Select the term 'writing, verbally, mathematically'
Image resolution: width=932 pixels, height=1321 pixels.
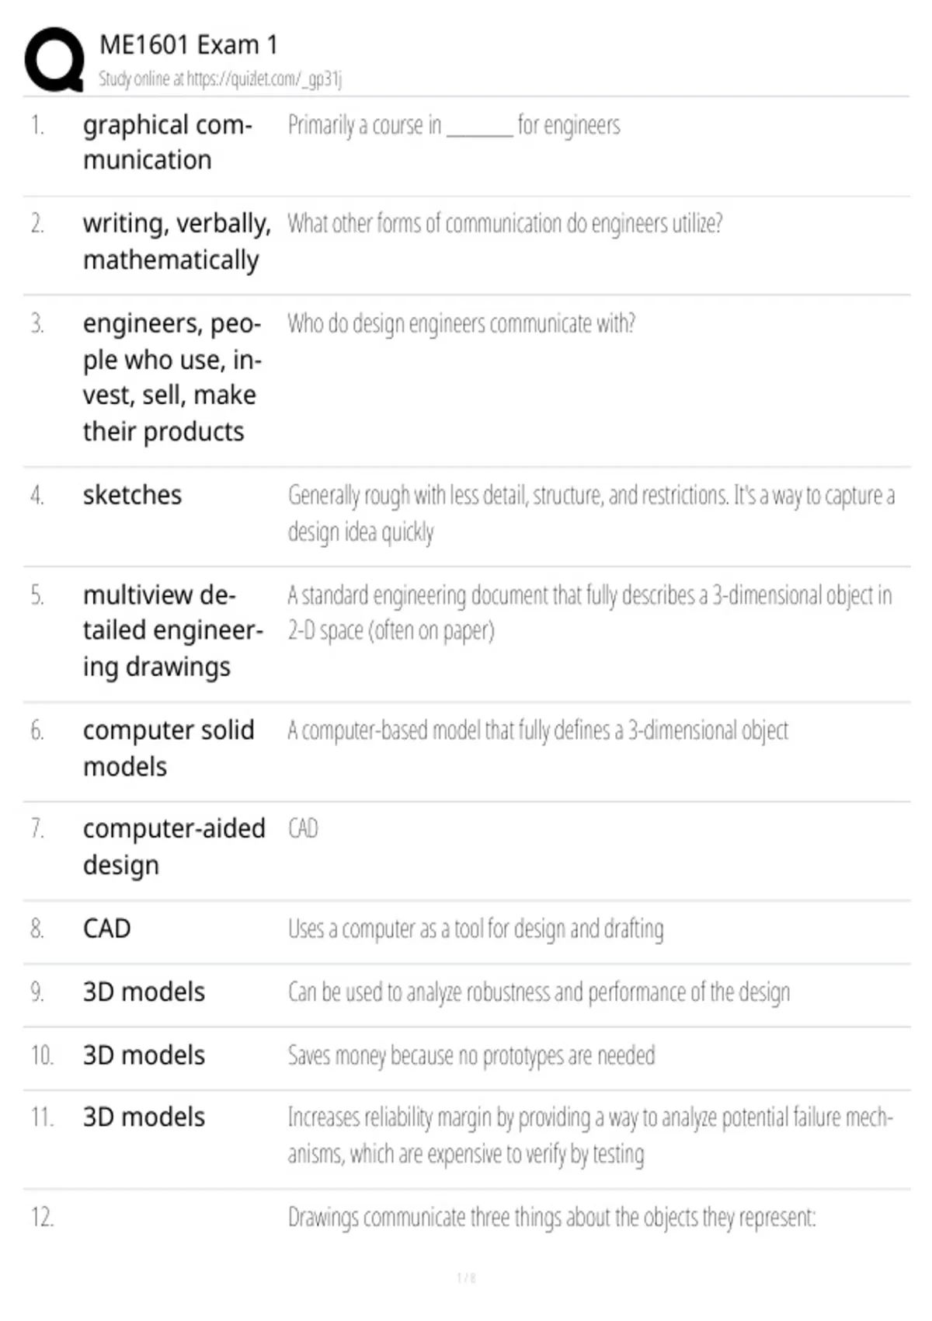click(177, 242)
